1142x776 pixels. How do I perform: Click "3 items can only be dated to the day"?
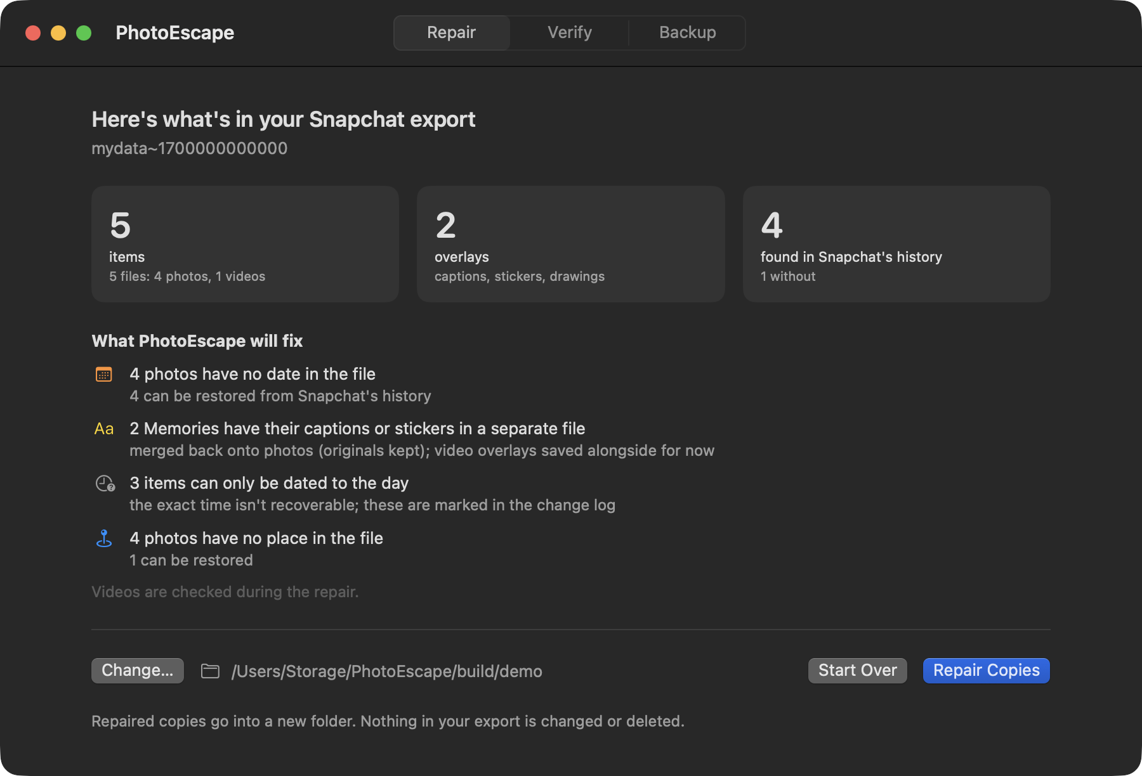(269, 483)
